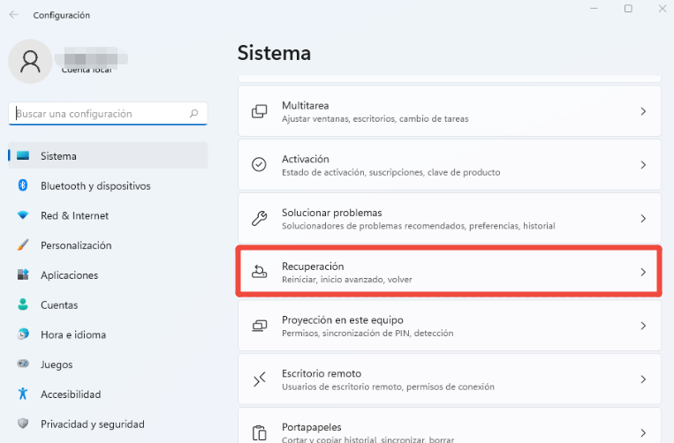The height and width of the screenshot is (443, 674).
Task: Click 'Ajustar ventanas, escritorios, cambio de tareas'
Action: pos(375,119)
